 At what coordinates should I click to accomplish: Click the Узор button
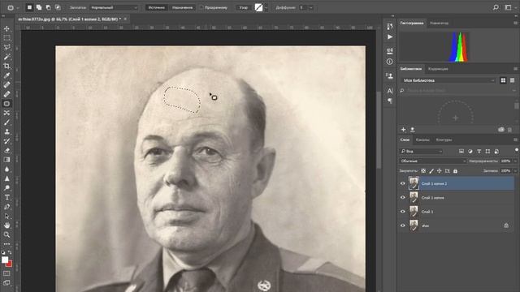tap(244, 7)
